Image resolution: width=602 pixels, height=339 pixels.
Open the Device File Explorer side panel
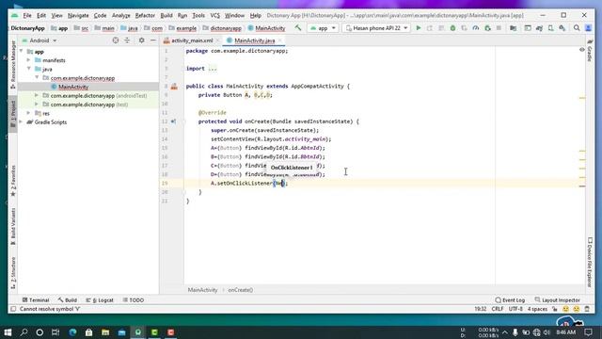pos(590,262)
